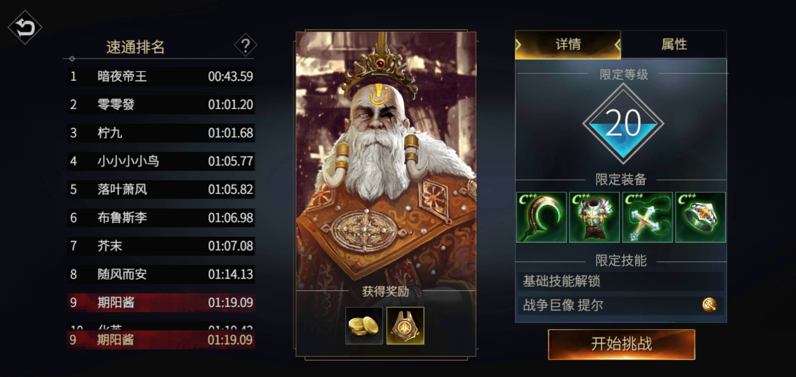Tap the golden badge reward icon
This screenshot has height=377, width=796.
tap(405, 326)
